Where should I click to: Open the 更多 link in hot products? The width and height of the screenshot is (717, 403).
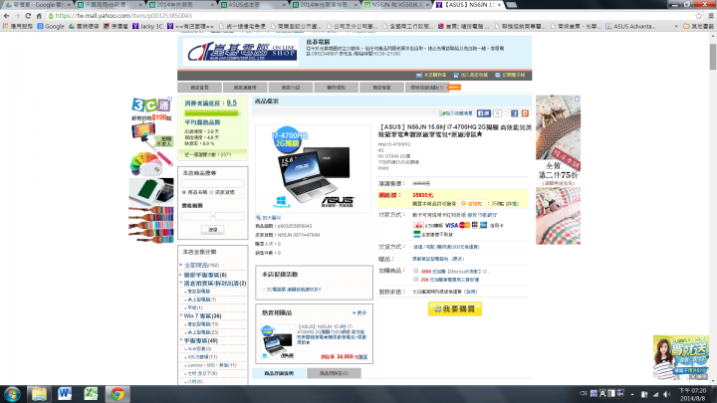pyautogui.click(x=359, y=313)
